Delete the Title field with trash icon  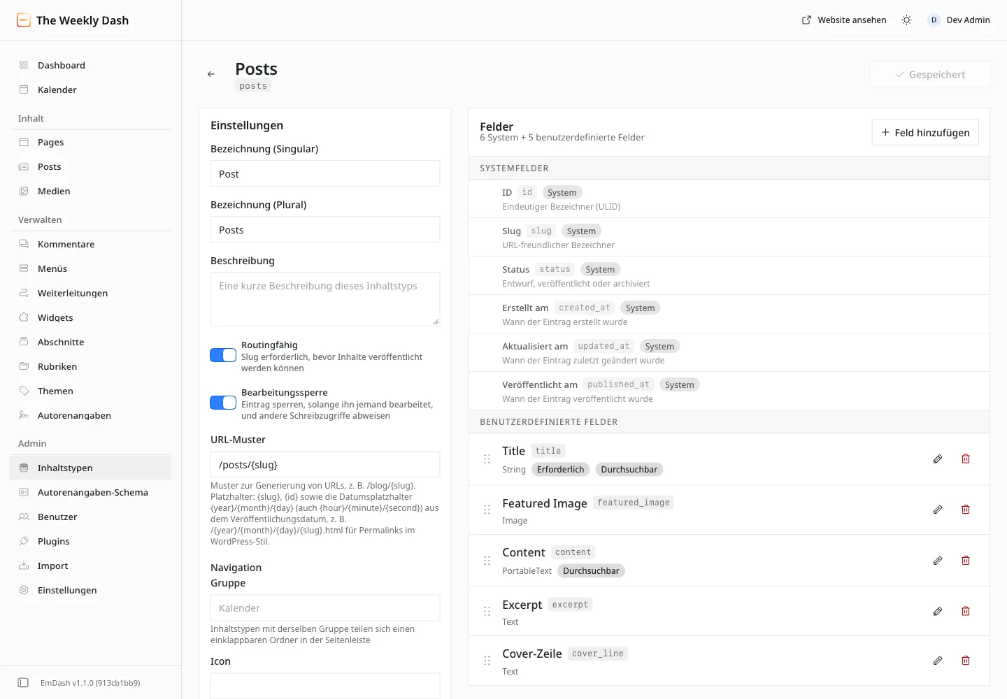click(966, 459)
